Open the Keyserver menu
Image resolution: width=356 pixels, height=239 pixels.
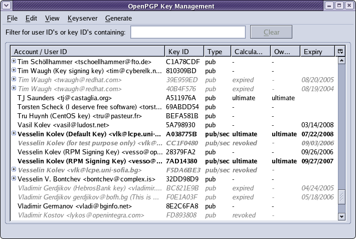pyautogui.click(x=82, y=18)
